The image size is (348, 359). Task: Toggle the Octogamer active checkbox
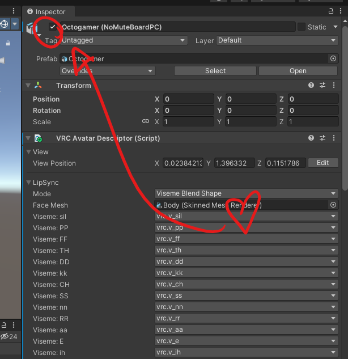coord(53,27)
